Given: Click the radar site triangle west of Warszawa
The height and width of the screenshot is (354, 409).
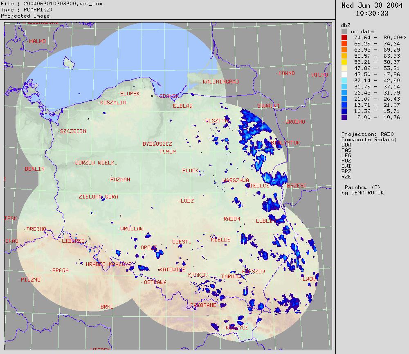Looking at the screenshot, I should tap(213, 176).
